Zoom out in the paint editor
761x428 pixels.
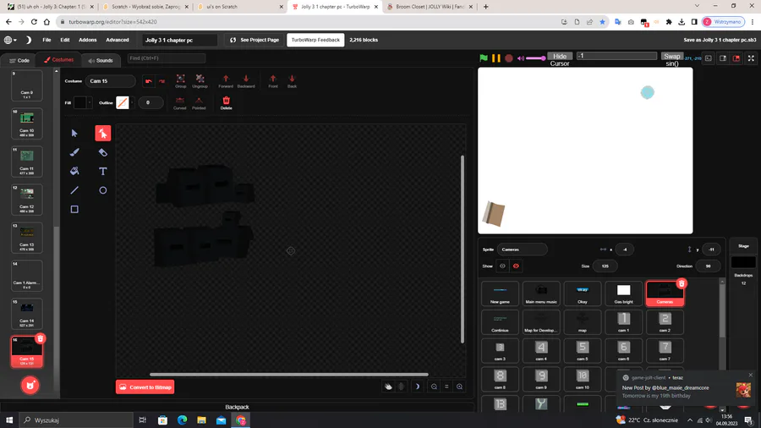tap(434, 387)
